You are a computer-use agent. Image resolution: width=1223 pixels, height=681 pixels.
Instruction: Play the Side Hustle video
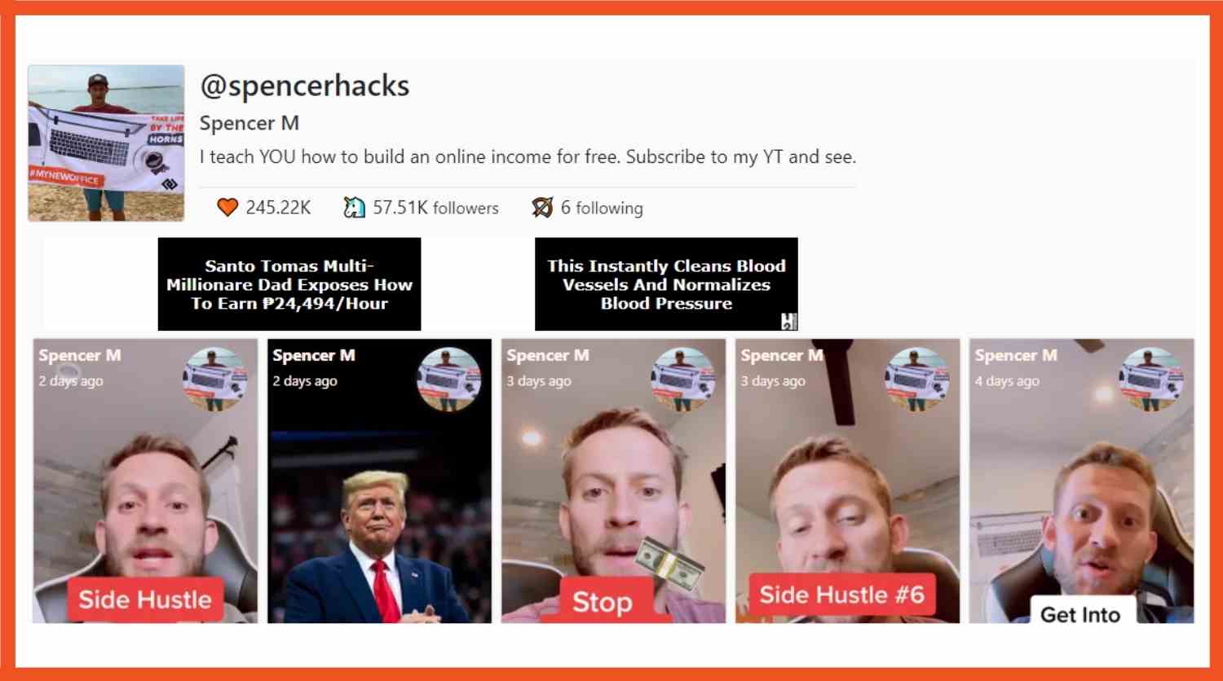(145, 481)
